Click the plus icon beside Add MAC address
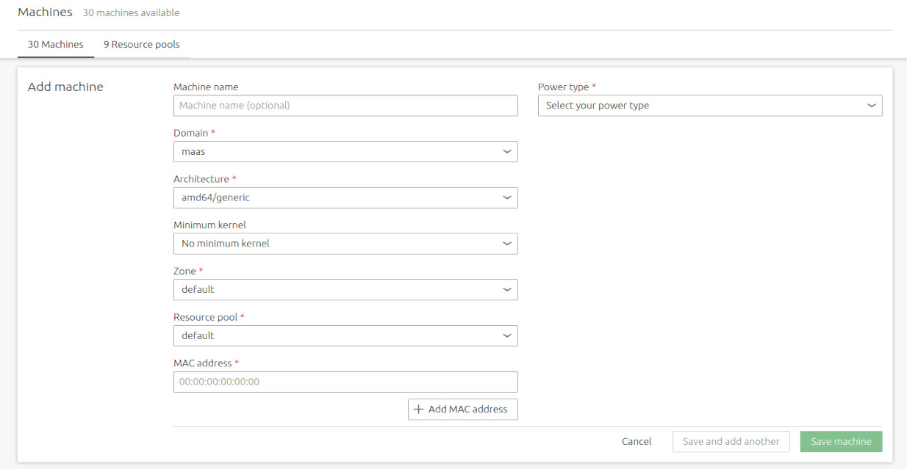Screen dimensions: 907x469 [x=419, y=410]
